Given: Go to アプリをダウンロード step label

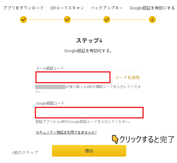Looking at the screenshot, I should (x=24, y=8).
